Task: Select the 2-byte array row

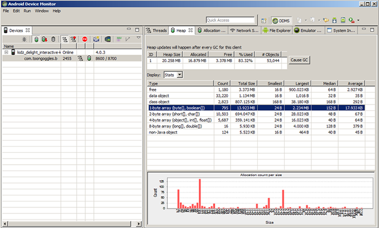Action: [x=256, y=114]
